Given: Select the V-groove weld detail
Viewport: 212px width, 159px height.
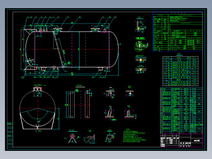Looking at the screenshot, I should click(141, 69).
